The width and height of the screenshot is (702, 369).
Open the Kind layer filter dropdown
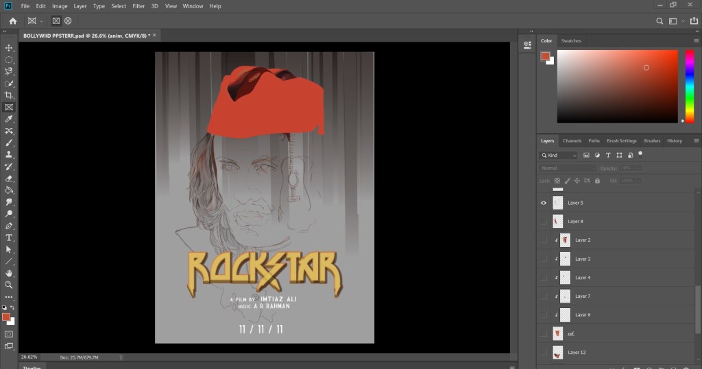pos(559,155)
